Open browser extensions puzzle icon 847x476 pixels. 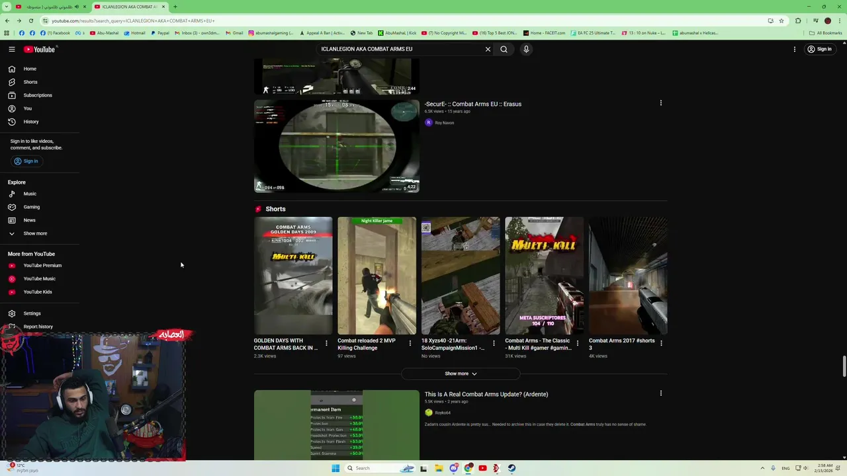tap(798, 20)
